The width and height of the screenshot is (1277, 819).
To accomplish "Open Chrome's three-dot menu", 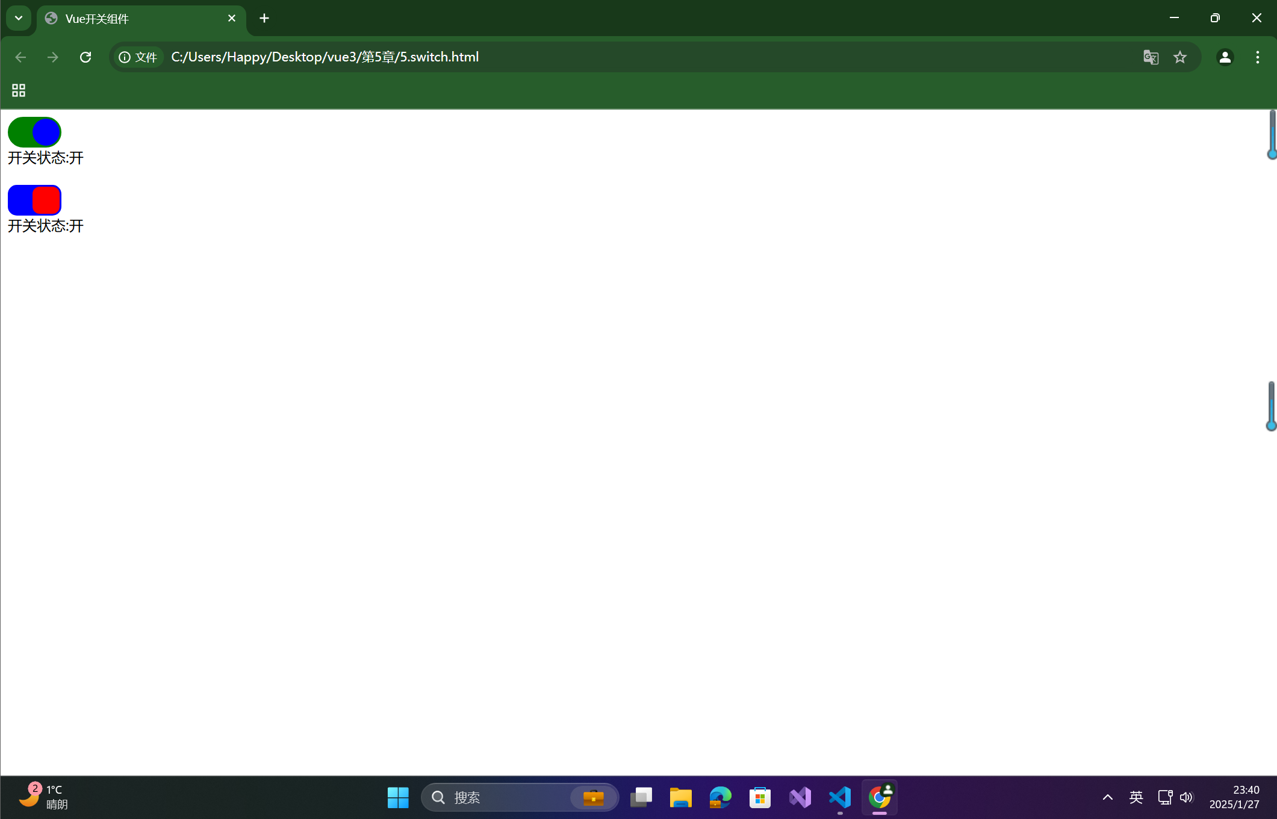I will coord(1257,57).
